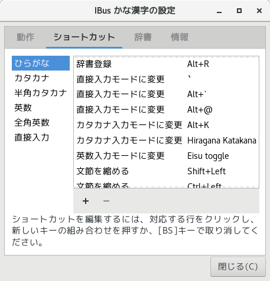Open the 情報 tab

(x=180, y=37)
